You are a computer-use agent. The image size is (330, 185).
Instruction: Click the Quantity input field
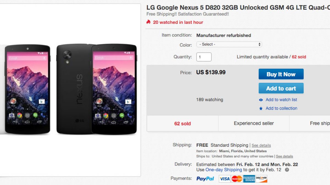pos(204,57)
